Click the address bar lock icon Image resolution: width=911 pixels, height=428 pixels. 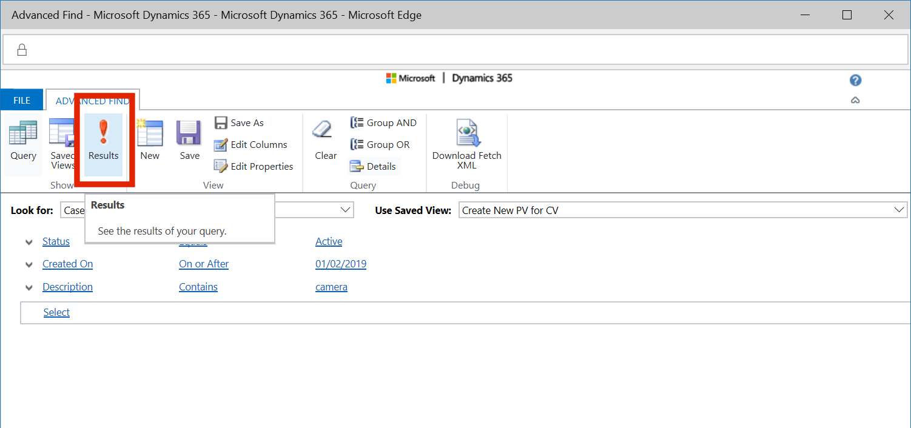(x=22, y=50)
